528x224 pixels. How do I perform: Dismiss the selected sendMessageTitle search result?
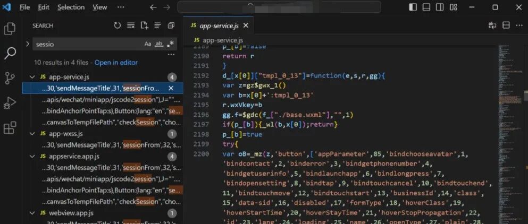pyautogui.click(x=171, y=88)
